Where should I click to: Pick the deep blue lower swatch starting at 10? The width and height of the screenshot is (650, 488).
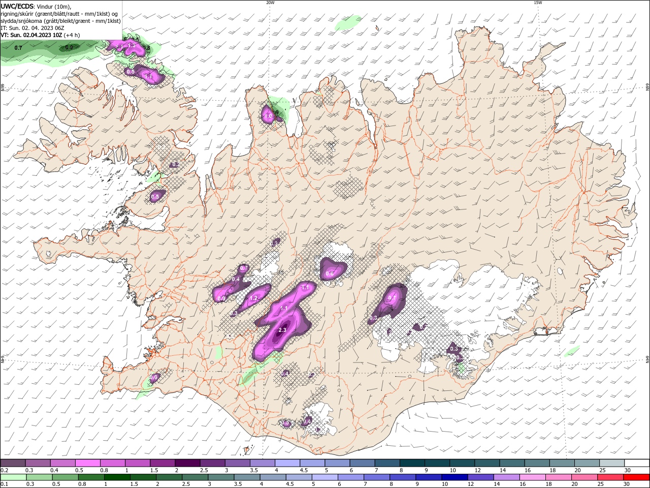click(x=454, y=477)
